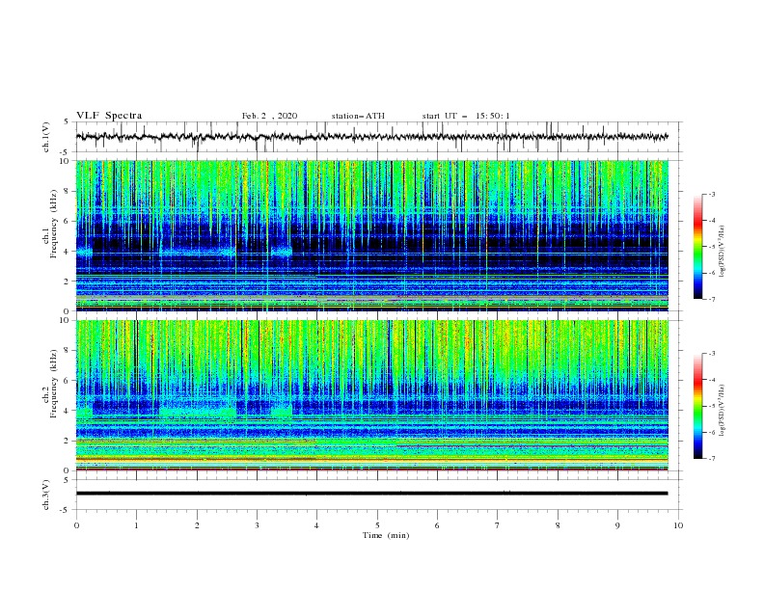Click the ch.1 spectrogram color scale bar
This screenshot has width=764, height=590.
point(697,247)
